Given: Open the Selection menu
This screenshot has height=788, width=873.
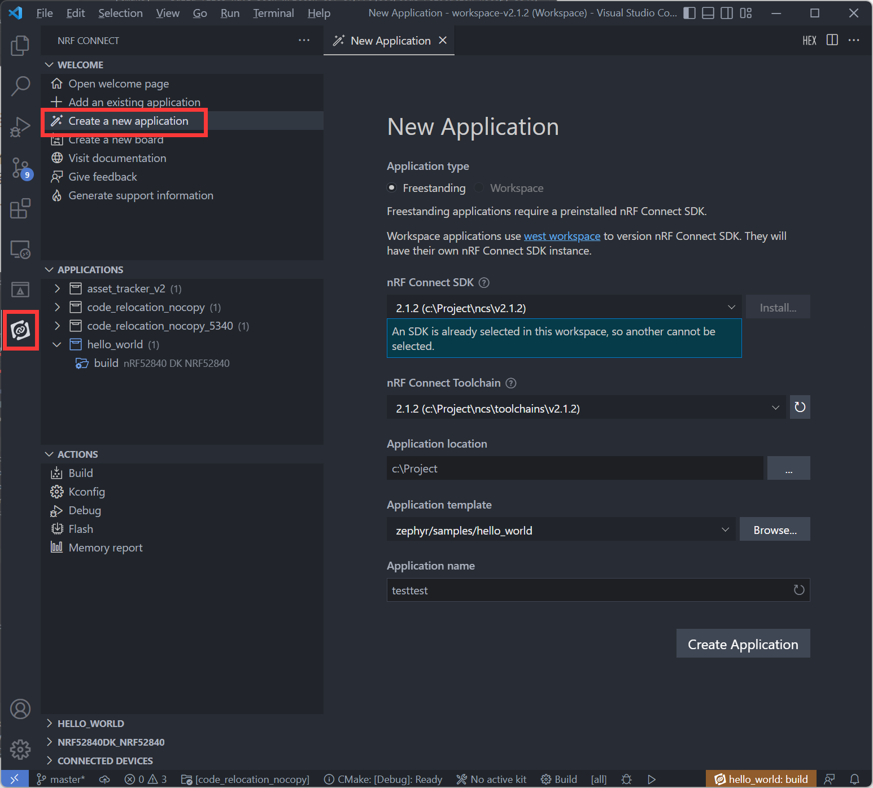Looking at the screenshot, I should (120, 13).
